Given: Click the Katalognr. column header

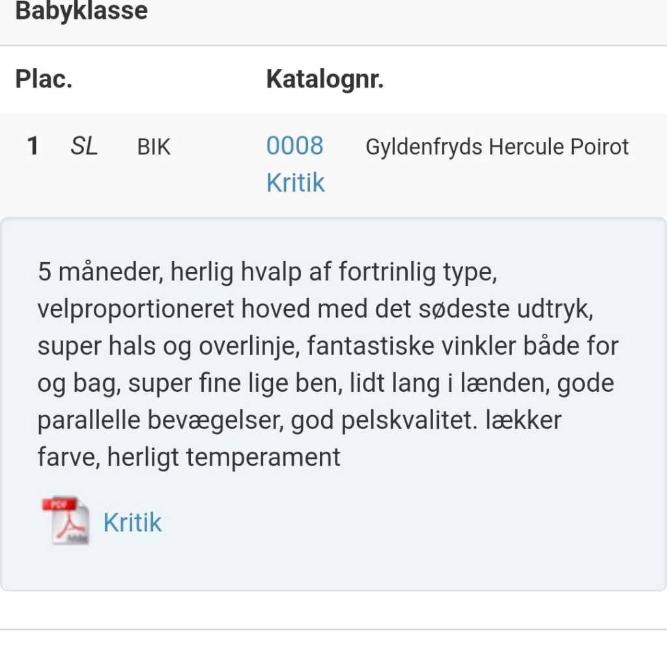Looking at the screenshot, I should (324, 80).
